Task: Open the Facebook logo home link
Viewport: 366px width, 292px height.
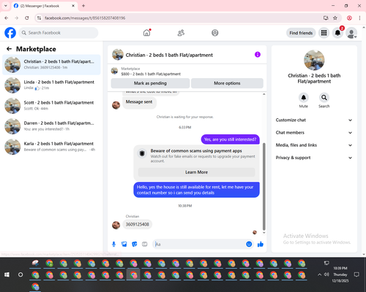Action: tap(10, 33)
